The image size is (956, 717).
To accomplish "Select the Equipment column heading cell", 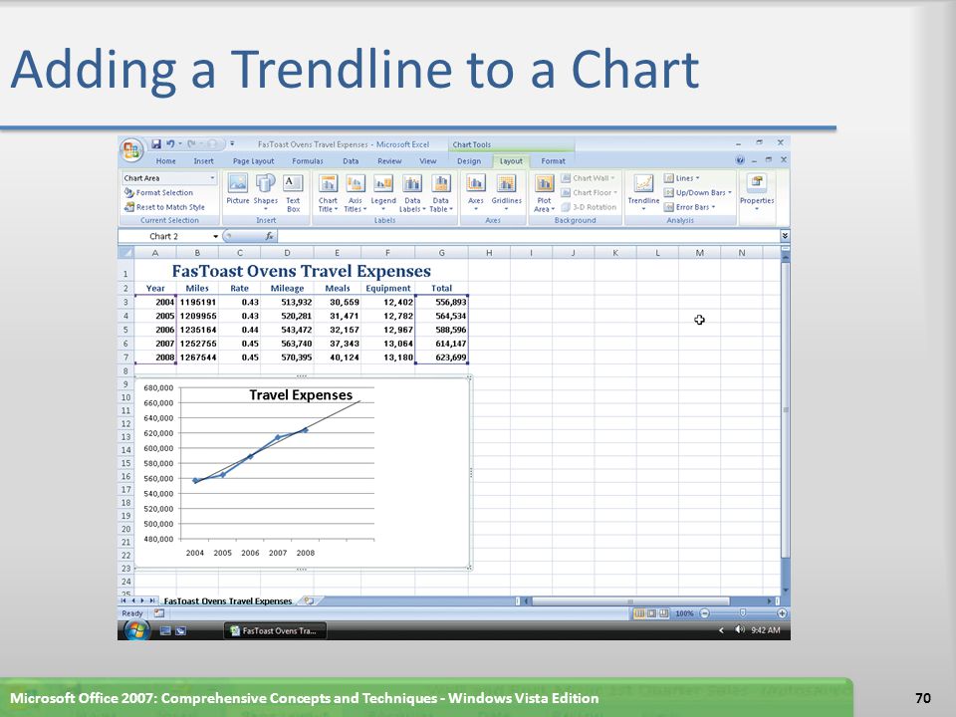I will coord(387,289).
